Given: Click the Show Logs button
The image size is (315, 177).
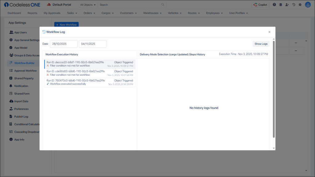Looking at the screenshot, I should pyautogui.click(x=261, y=44).
